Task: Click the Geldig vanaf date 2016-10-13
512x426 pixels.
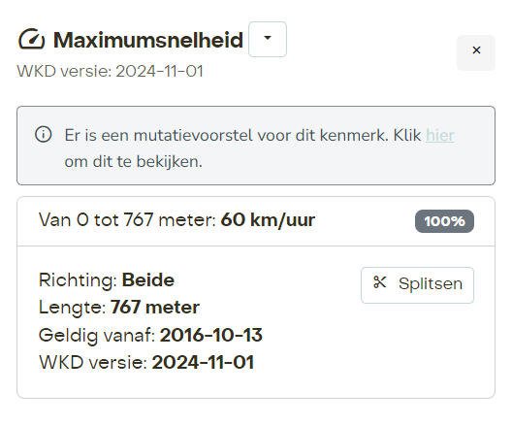Action: [211, 335]
